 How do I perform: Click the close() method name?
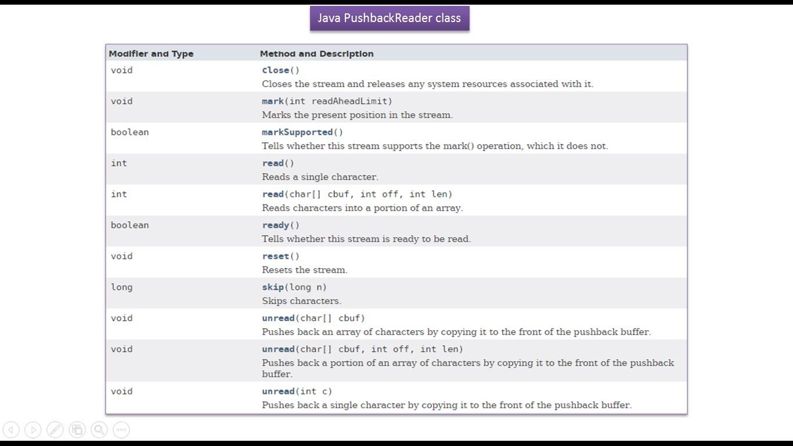pos(275,70)
